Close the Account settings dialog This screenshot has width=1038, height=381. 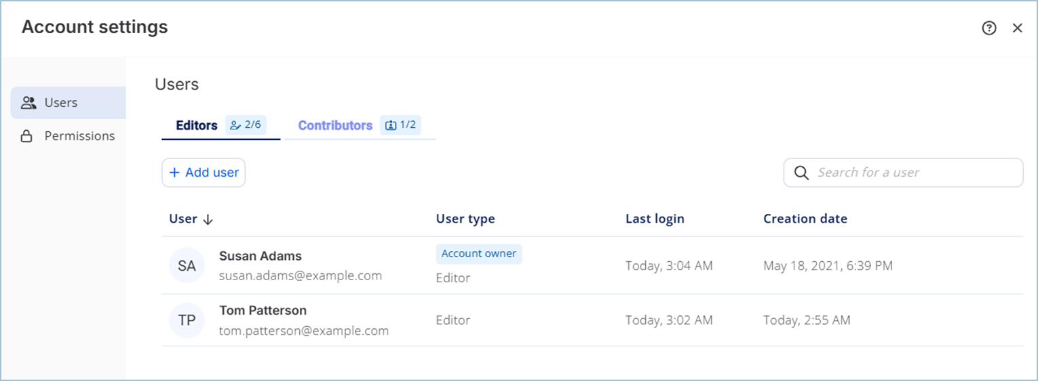[x=1017, y=28]
